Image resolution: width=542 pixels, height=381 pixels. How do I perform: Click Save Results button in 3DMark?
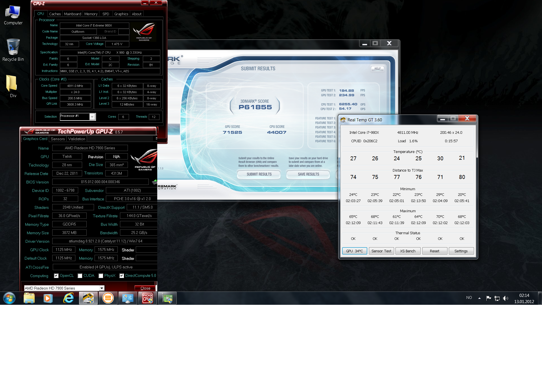pos(308,174)
